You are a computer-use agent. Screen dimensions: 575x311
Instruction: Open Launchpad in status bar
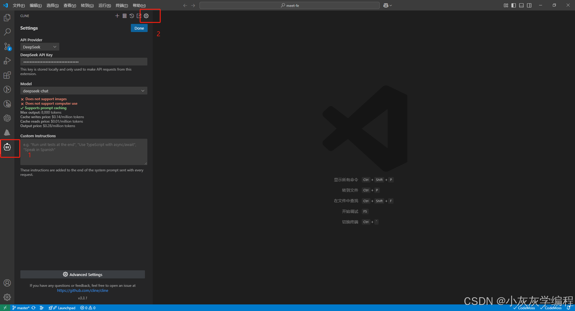point(62,308)
